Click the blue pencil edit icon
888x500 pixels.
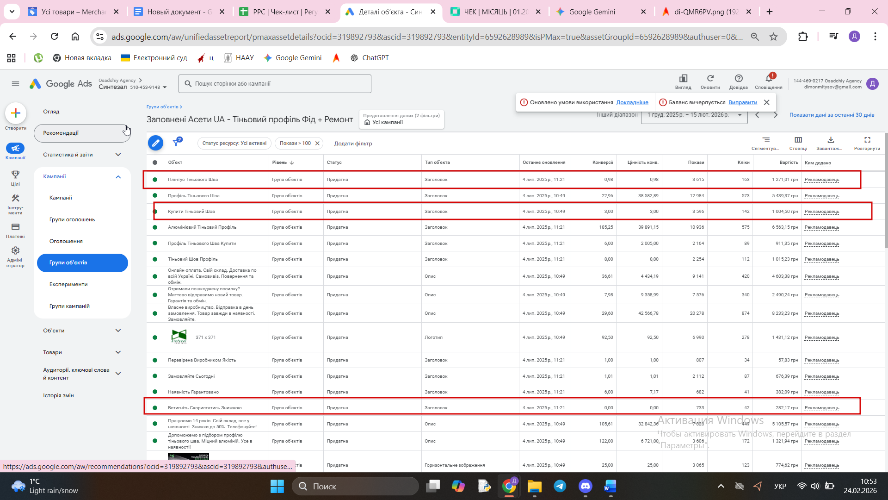tap(155, 143)
